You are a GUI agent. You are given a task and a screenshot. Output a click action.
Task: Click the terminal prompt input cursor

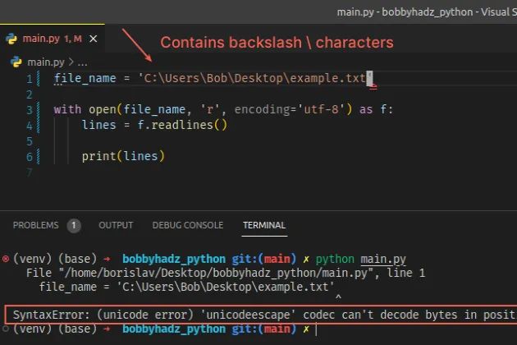(316, 329)
